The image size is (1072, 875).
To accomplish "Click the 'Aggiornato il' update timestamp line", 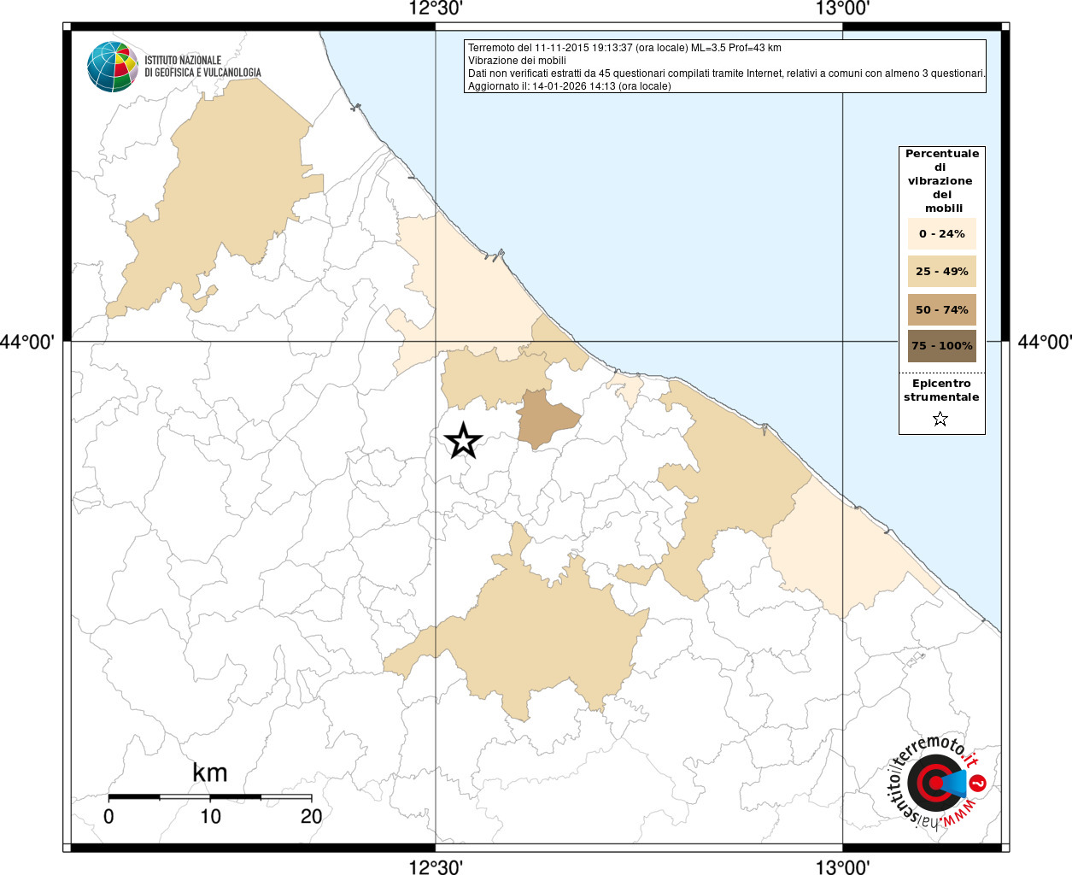I will tap(569, 86).
